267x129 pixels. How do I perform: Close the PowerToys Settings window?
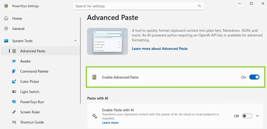pos(263,4)
